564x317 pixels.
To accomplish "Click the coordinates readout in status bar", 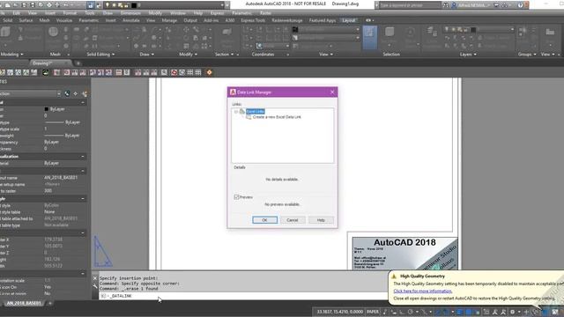I will pos(340,312).
